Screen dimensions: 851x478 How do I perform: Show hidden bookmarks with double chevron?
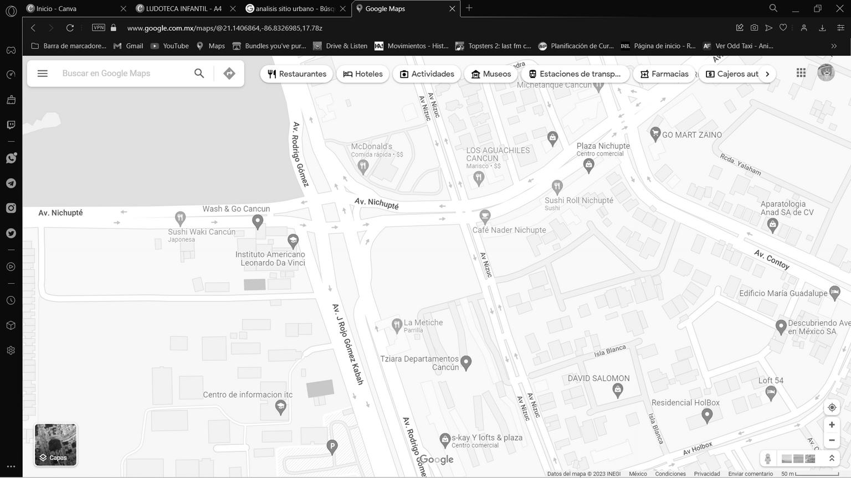click(834, 46)
